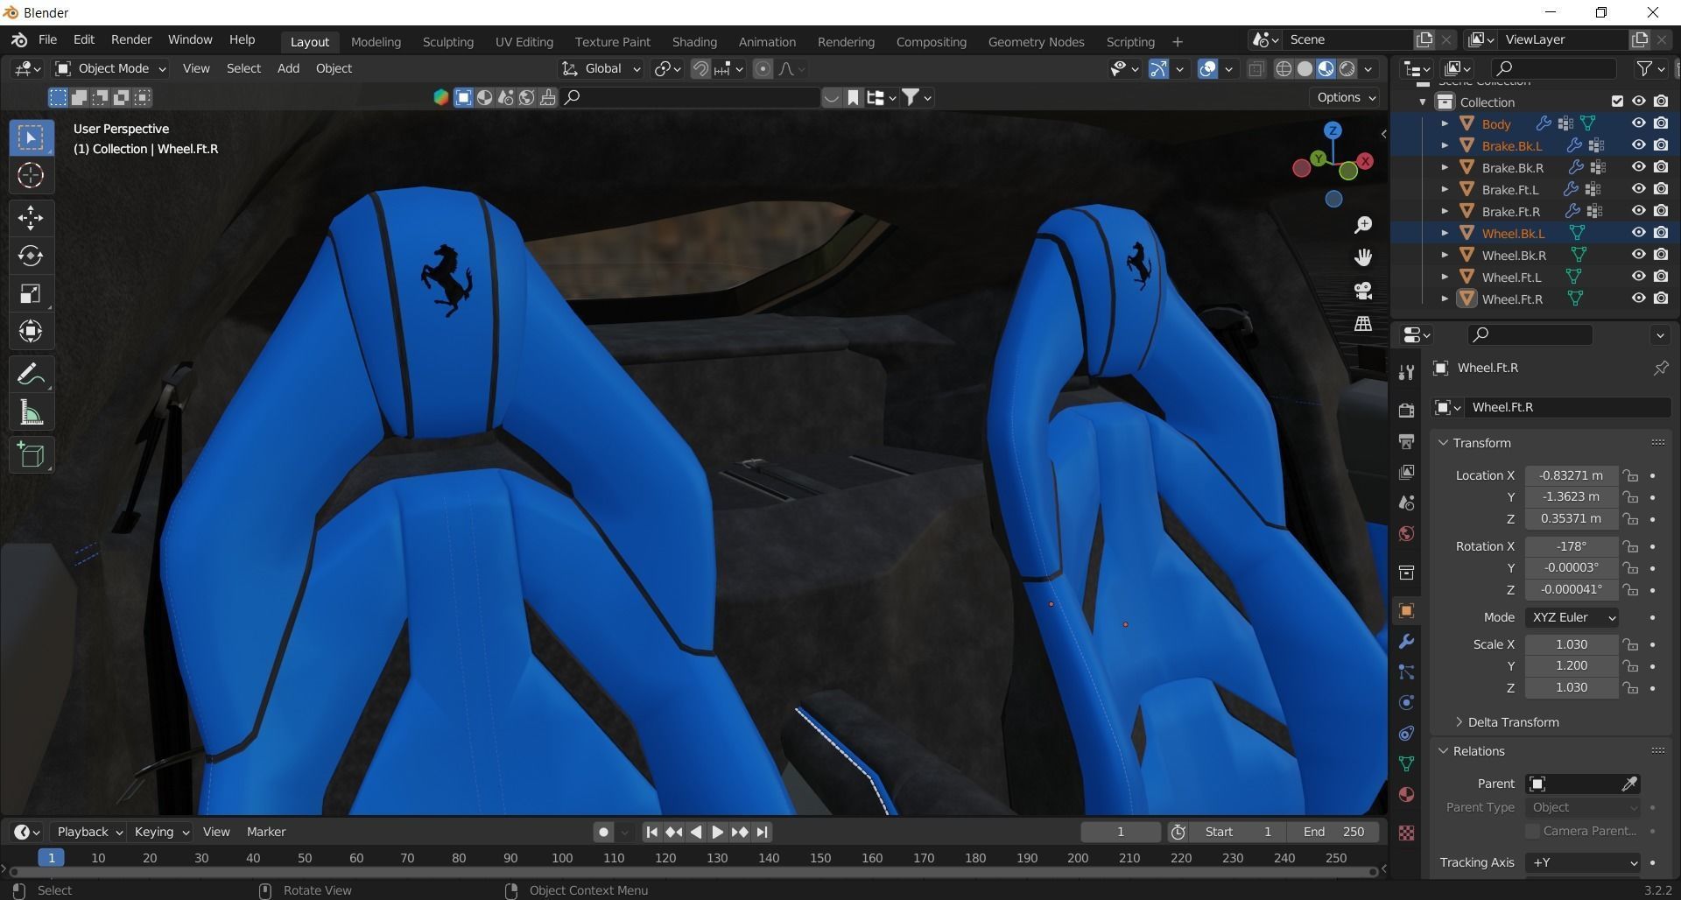Hide Body object with eye icon
Viewport: 1681px width, 900px height.
1638,123
